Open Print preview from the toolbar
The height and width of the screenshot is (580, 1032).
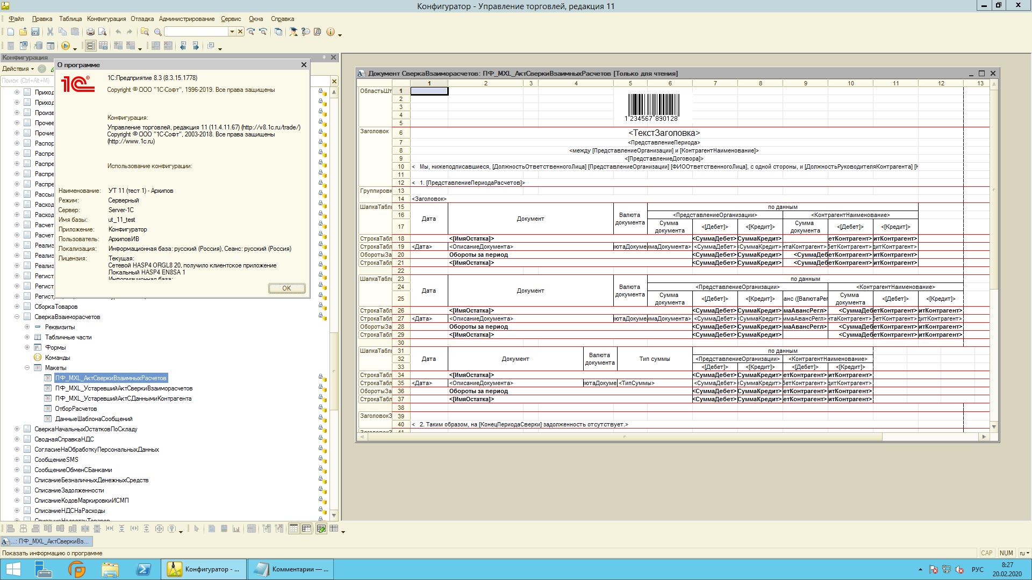102,32
